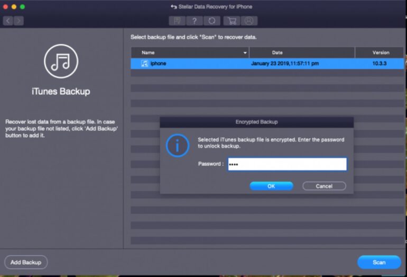Click the circular update toolbar icon
This screenshot has height=277, width=407.
click(212, 21)
